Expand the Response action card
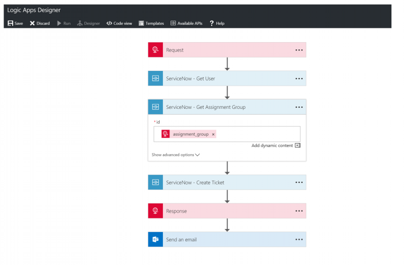 pyautogui.click(x=227, y=211)
